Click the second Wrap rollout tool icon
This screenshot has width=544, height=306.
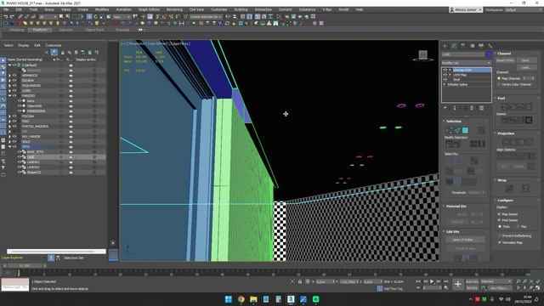(x=525, y=189)
